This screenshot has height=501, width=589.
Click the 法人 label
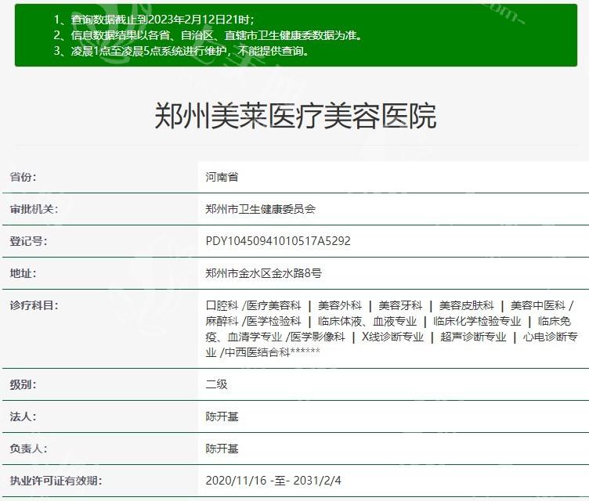pos(23,416)
